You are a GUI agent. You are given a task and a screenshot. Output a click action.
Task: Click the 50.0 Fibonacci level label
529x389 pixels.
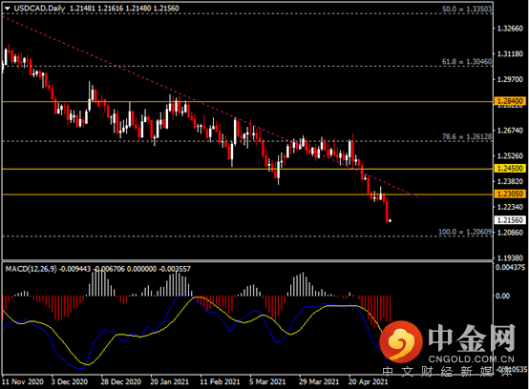[467, 10]
